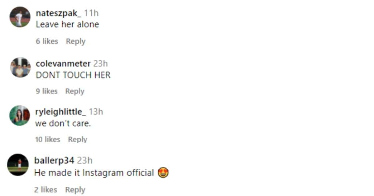Image resolution: width=374 pixels, height=196 pixels.
Task: Select the nateszpak_ username
Action: (x=59, y=13)
